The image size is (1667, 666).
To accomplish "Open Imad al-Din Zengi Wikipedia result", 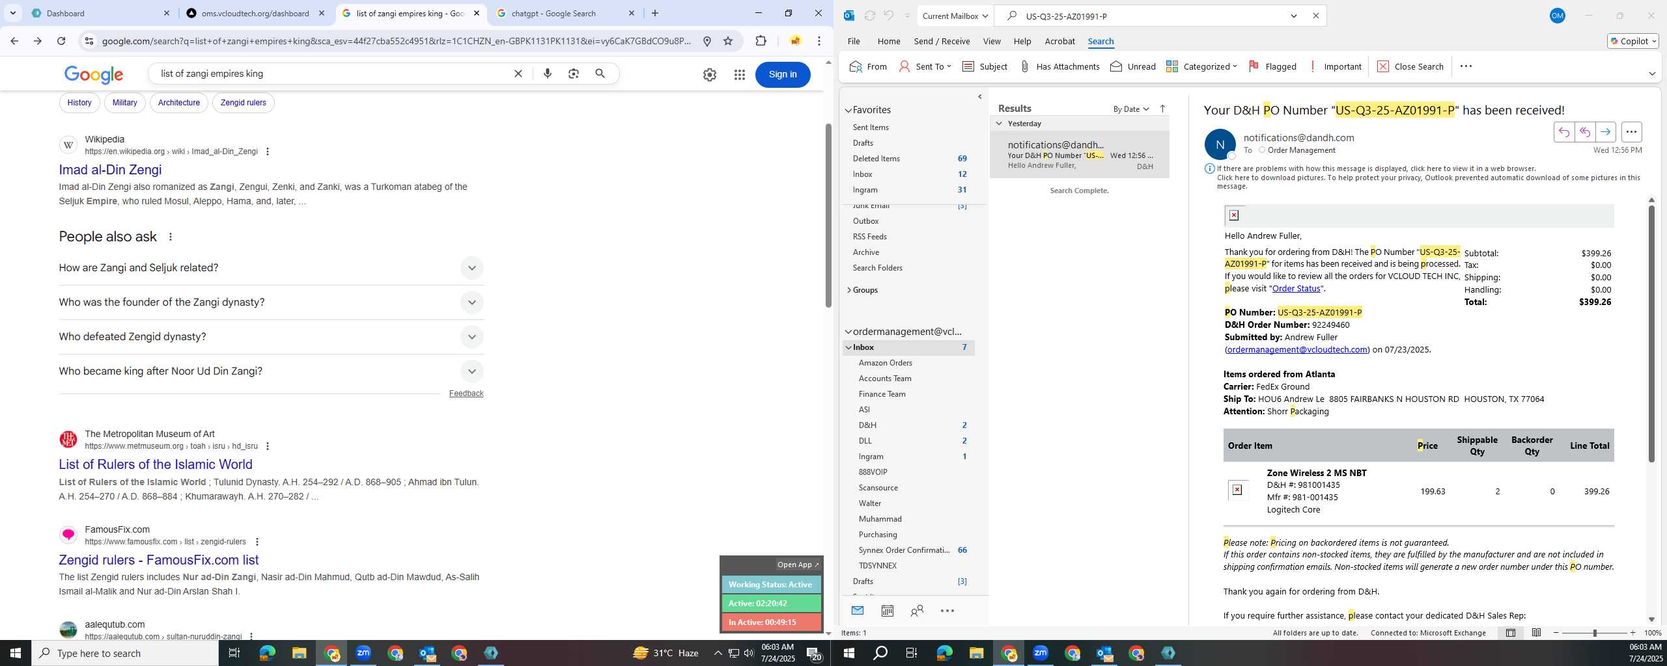I will pos(110,170).
